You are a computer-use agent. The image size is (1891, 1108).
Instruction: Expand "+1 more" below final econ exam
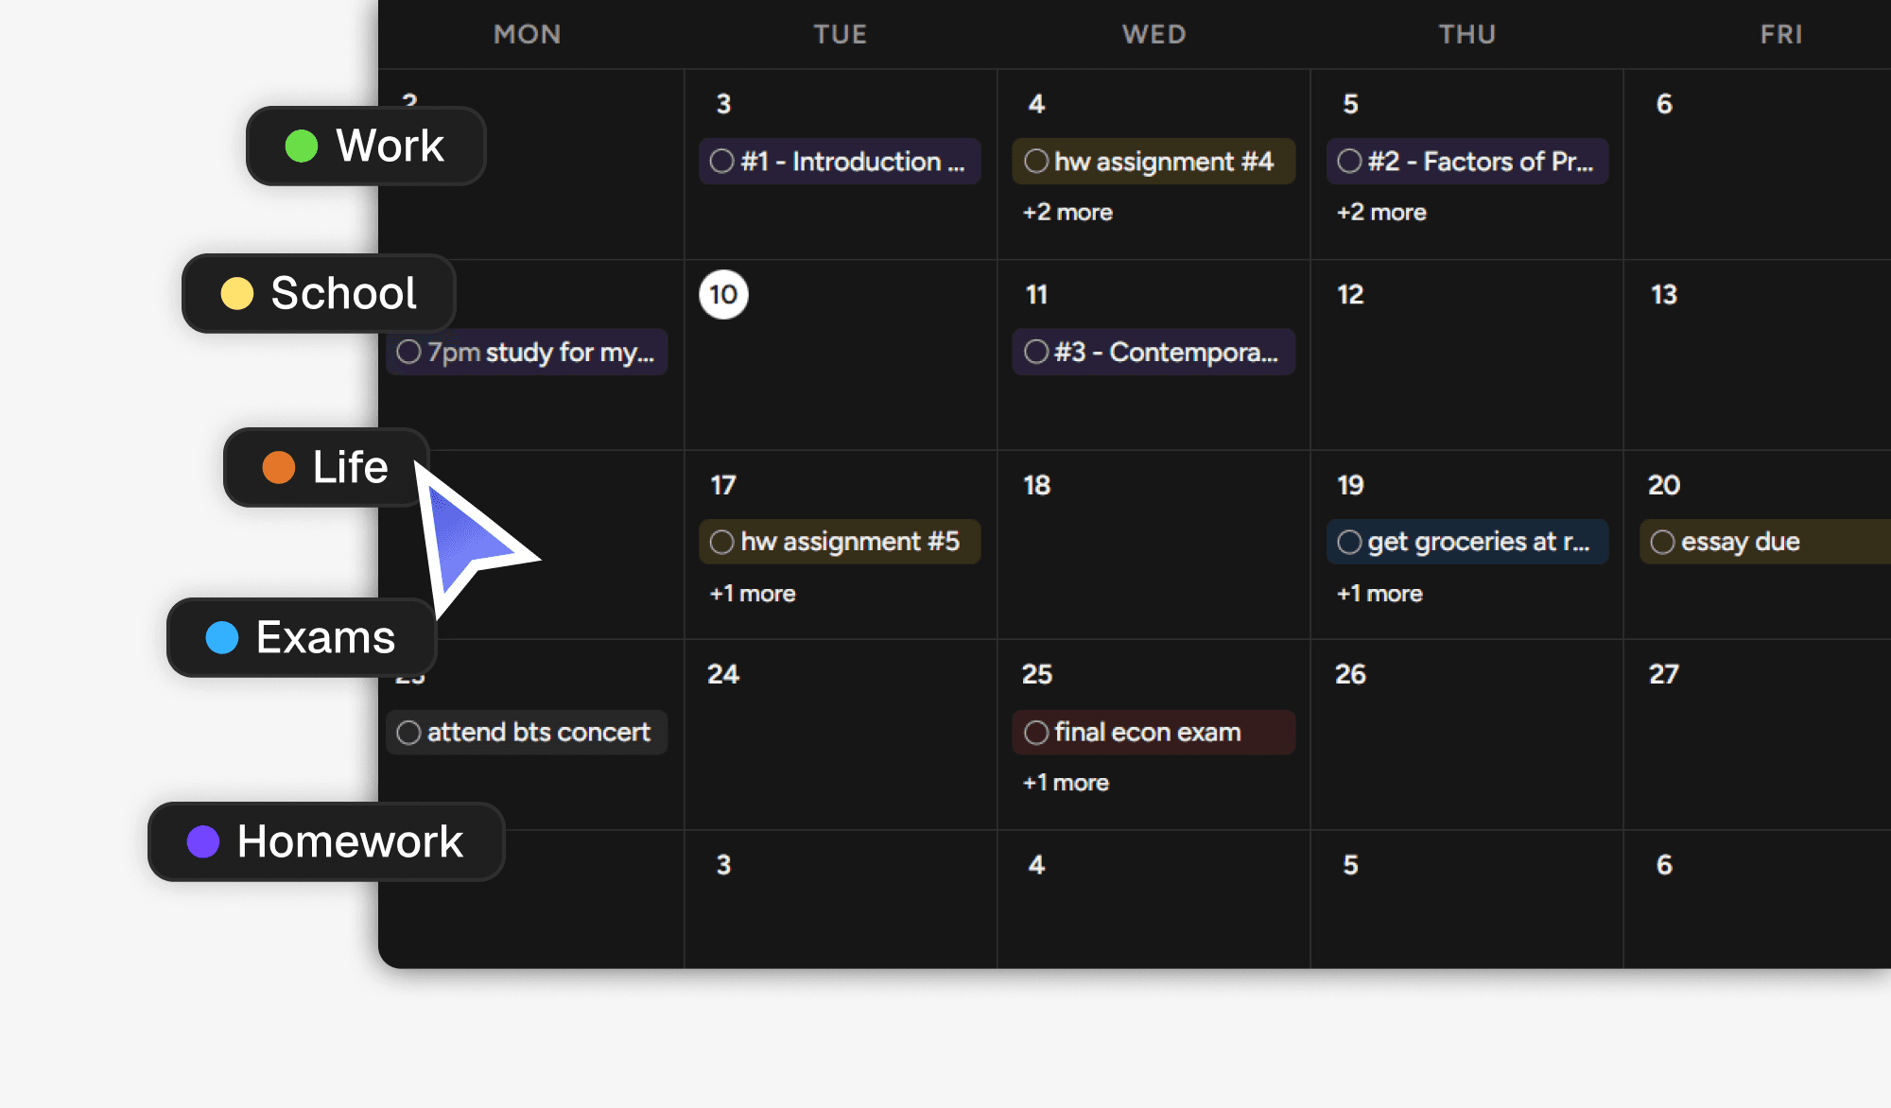1066,782
